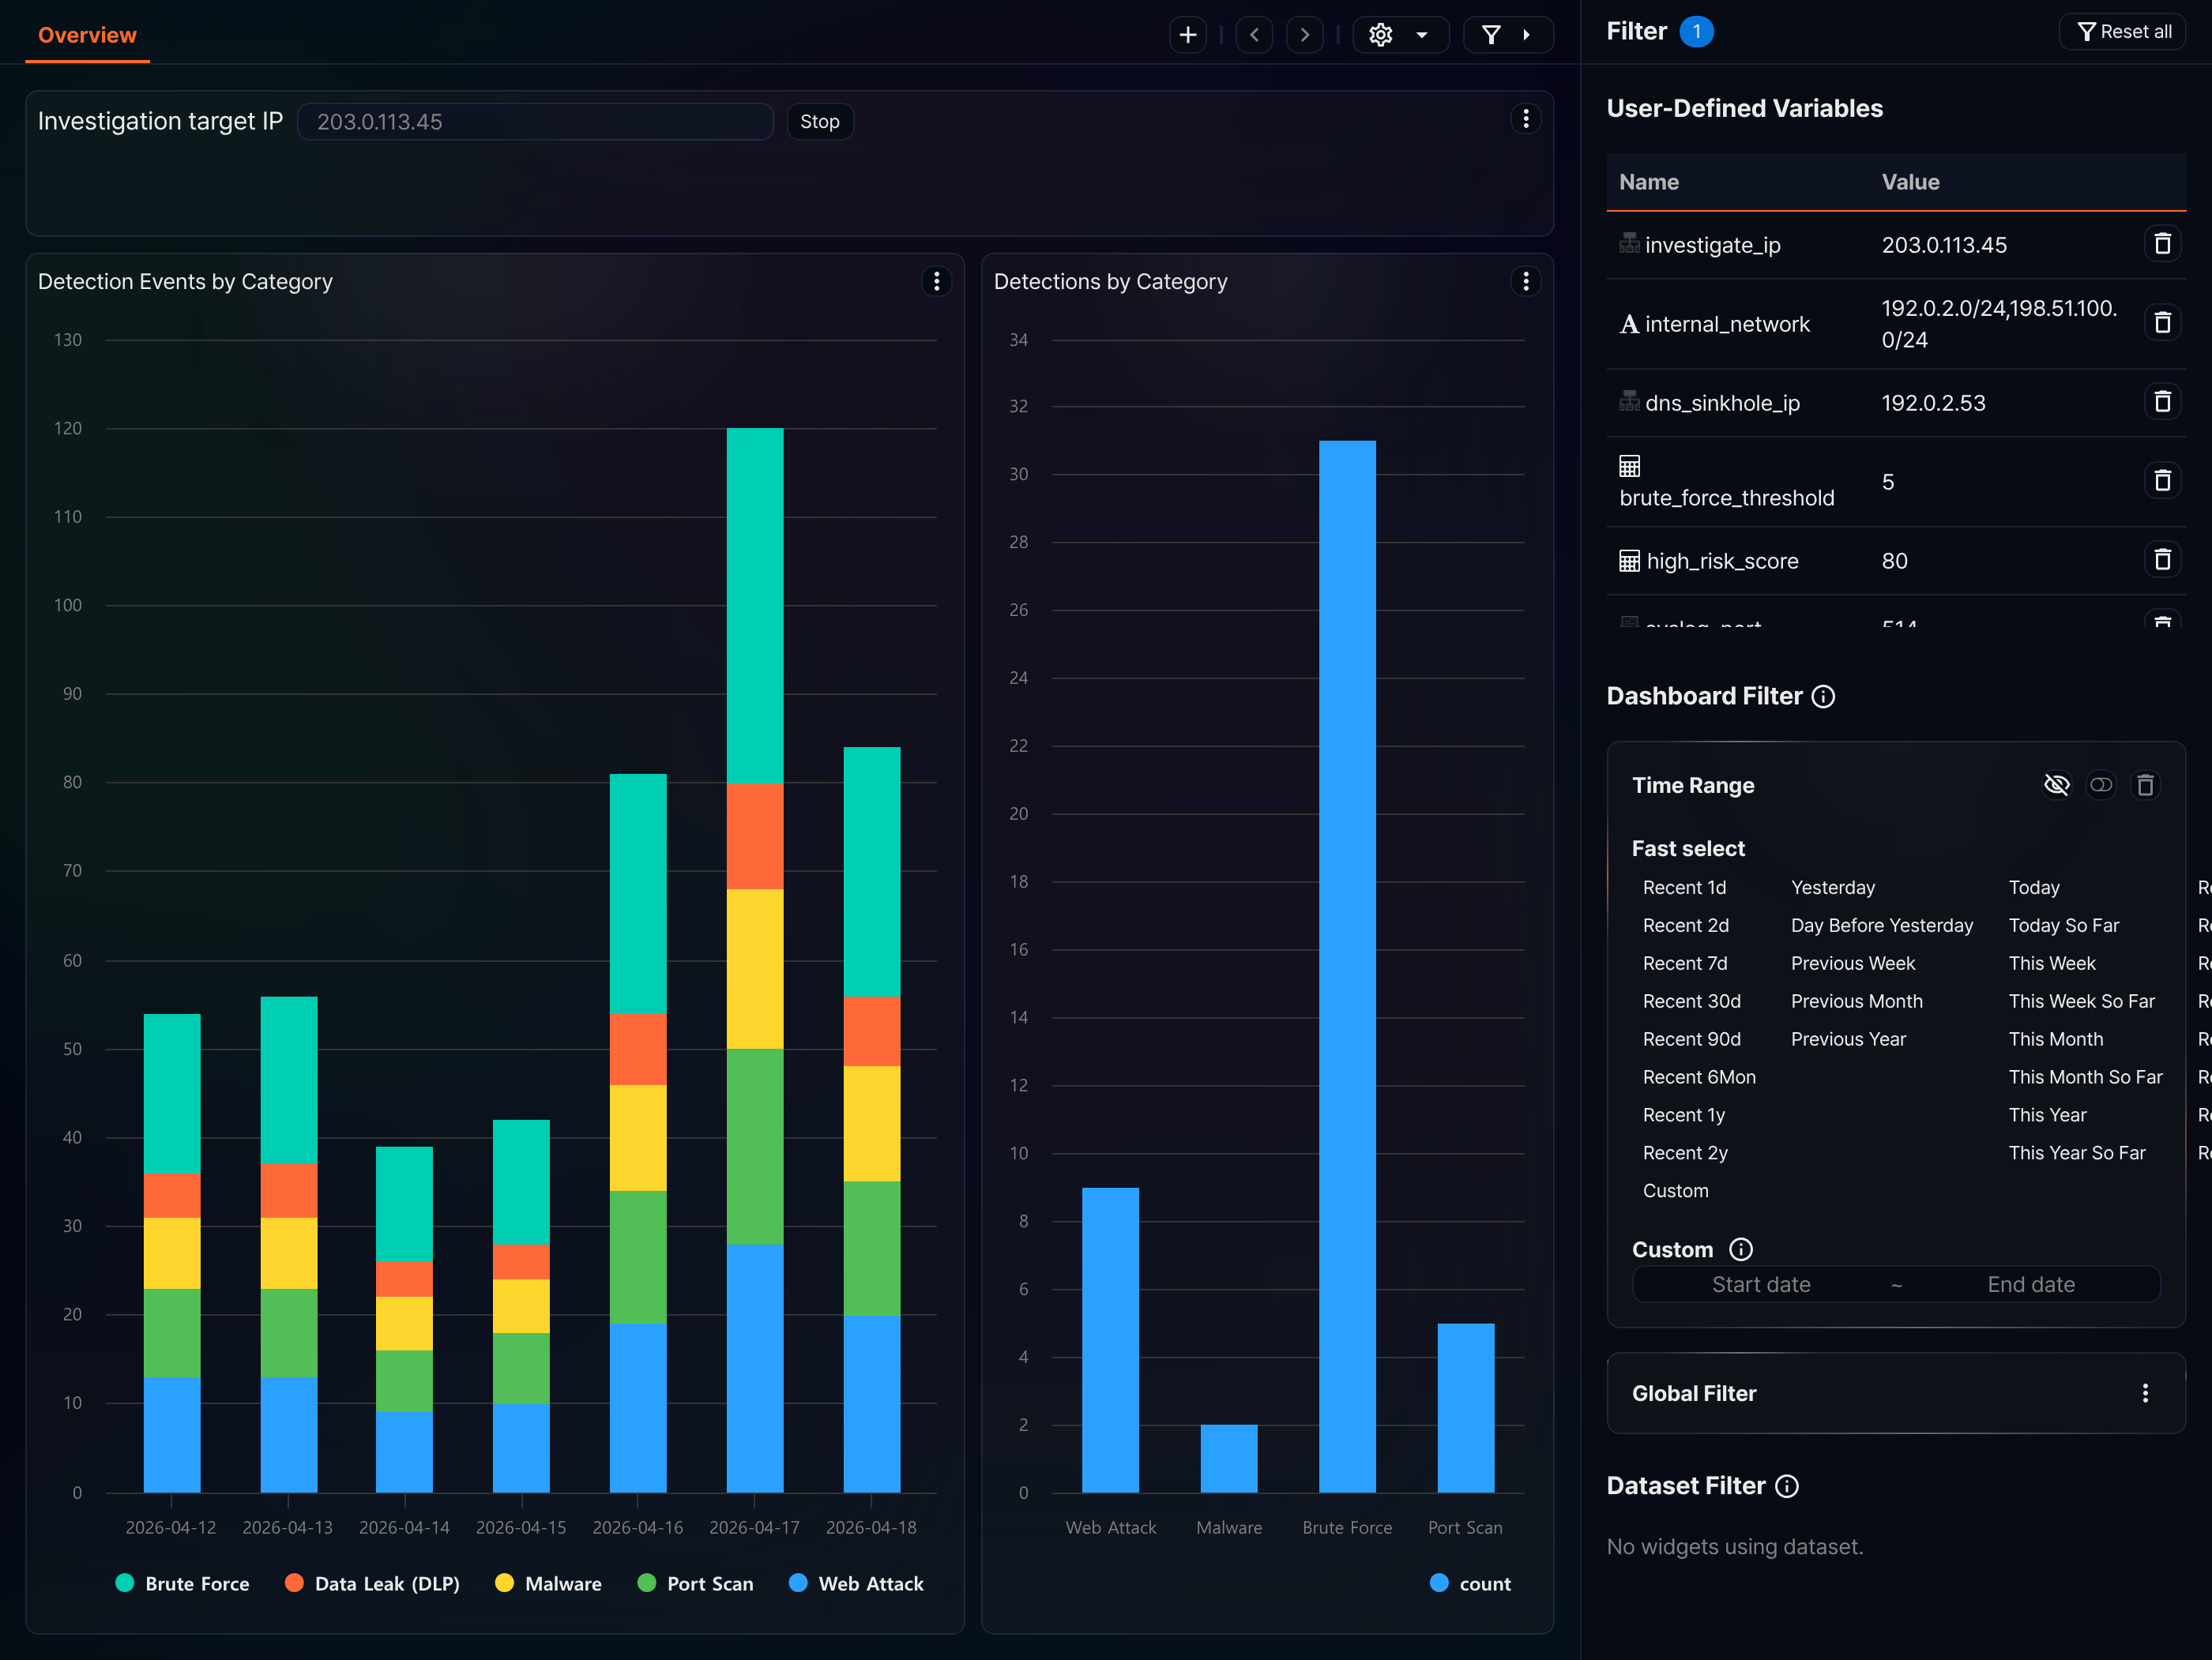This screenshot has height=1660, width=2212.
Task: Delete the investigate_ip variable
Action: coord(2162,244)
